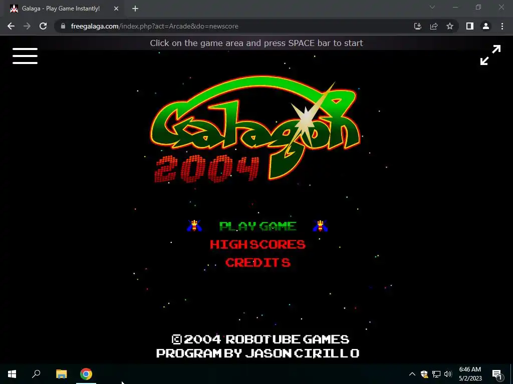513x384 pixels.
Task: Open File Explorer from the taskbar
Action: pos(61,374)
